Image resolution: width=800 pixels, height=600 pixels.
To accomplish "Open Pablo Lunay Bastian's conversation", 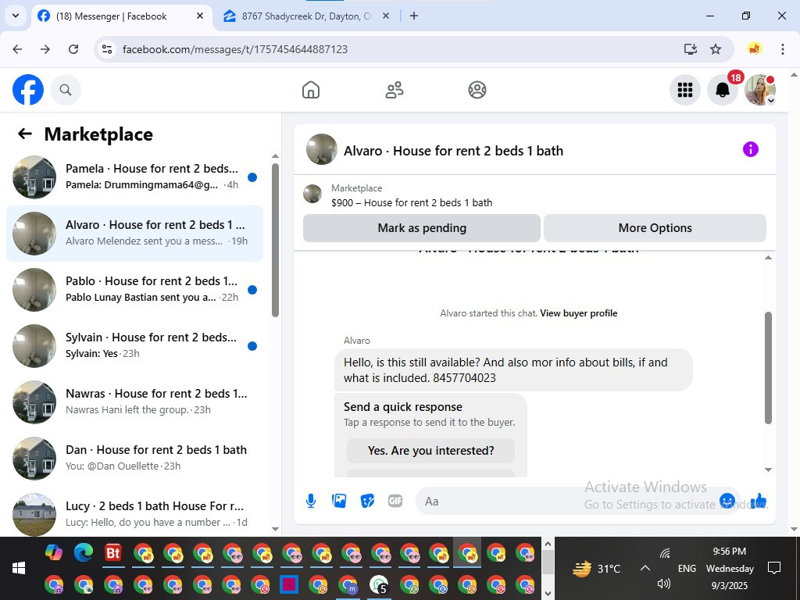I will tap(134, 289).
